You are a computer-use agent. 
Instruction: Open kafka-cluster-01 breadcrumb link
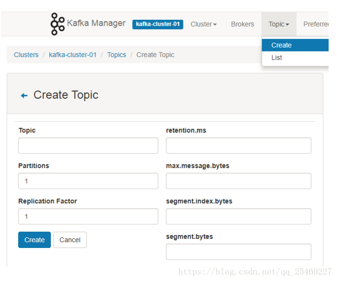point(73,55)
